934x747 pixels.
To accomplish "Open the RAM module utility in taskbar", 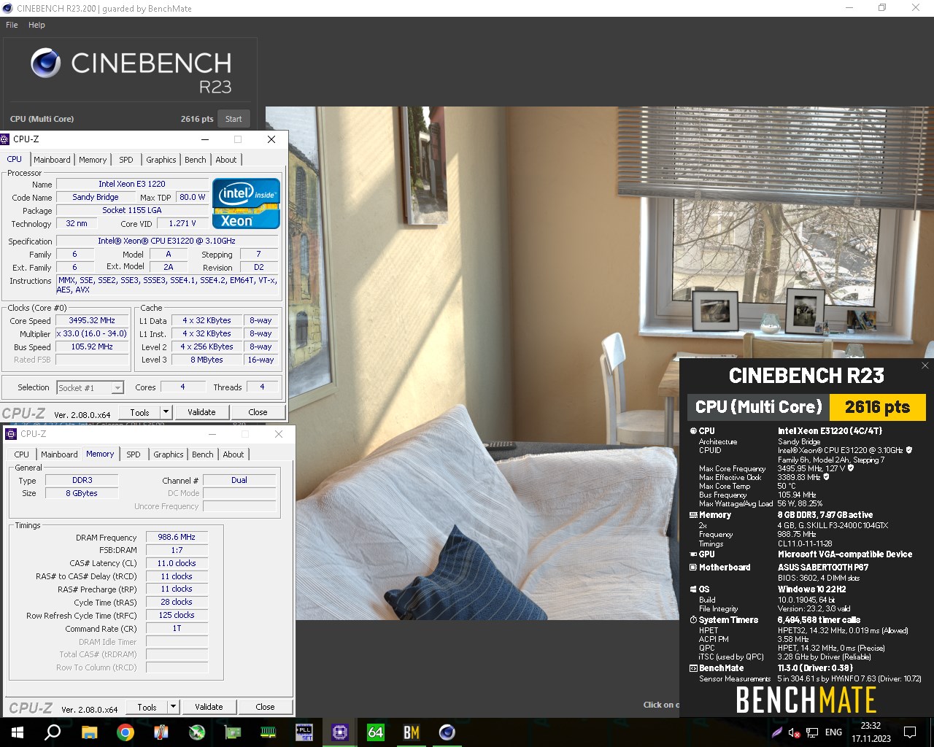I will (269, 732).
